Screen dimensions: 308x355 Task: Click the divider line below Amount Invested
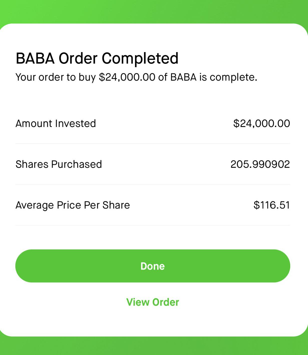click(152, 144)
